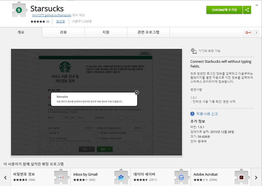Click the '크기: 59.42KiB' text
This screenshot has width=262, height=186.
click(x=200, y=137)
